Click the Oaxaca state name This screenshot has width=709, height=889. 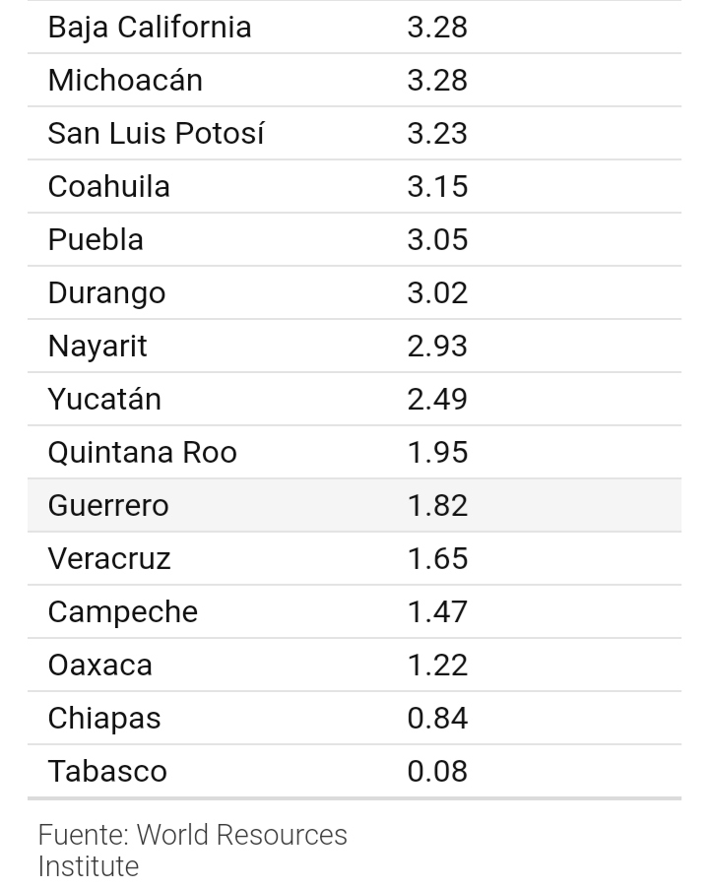click(x=100, y=665)
